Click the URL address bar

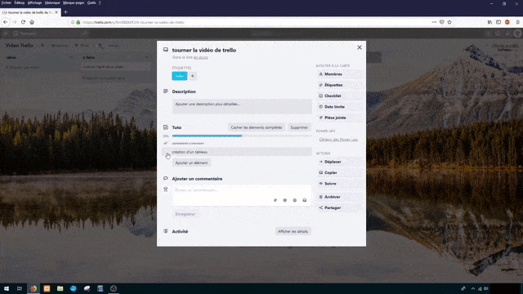click(x=250, y=22)
